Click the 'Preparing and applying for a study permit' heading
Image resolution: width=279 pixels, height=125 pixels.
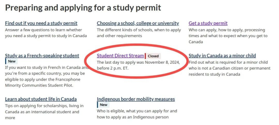pyautogui.click(x=83, y=8)
